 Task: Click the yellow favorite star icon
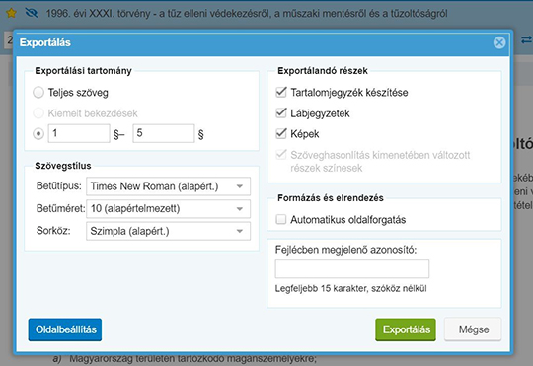tap(11, 13)
